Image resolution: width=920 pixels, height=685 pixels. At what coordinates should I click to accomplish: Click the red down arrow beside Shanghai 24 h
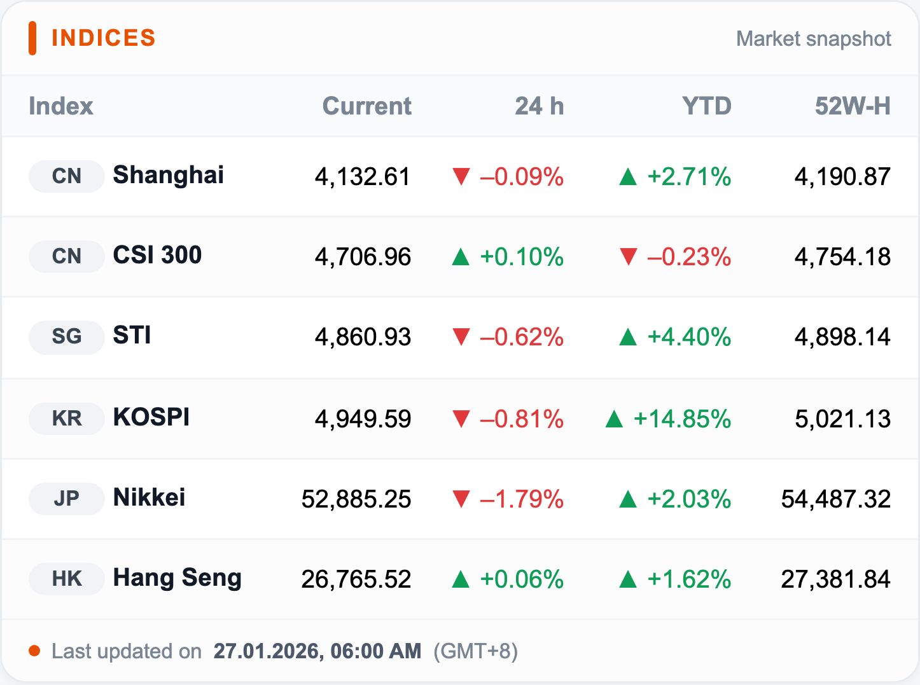461,176
